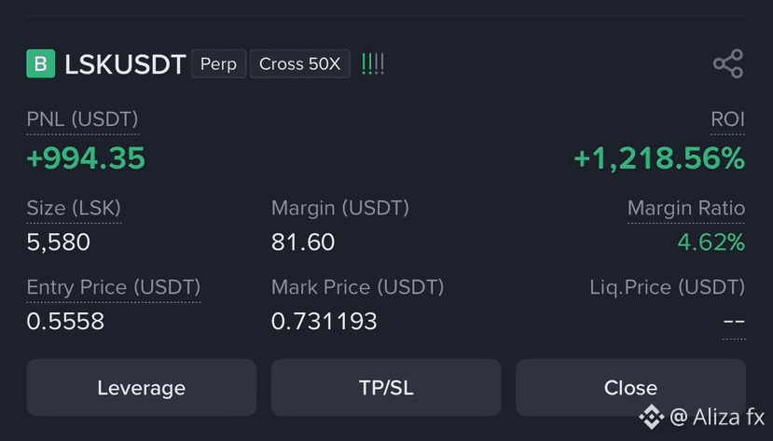Viewport: 773px width, 441px height.
Task: Open TP/SL settings
Action: pyautogui.click(x=386, y=387)
